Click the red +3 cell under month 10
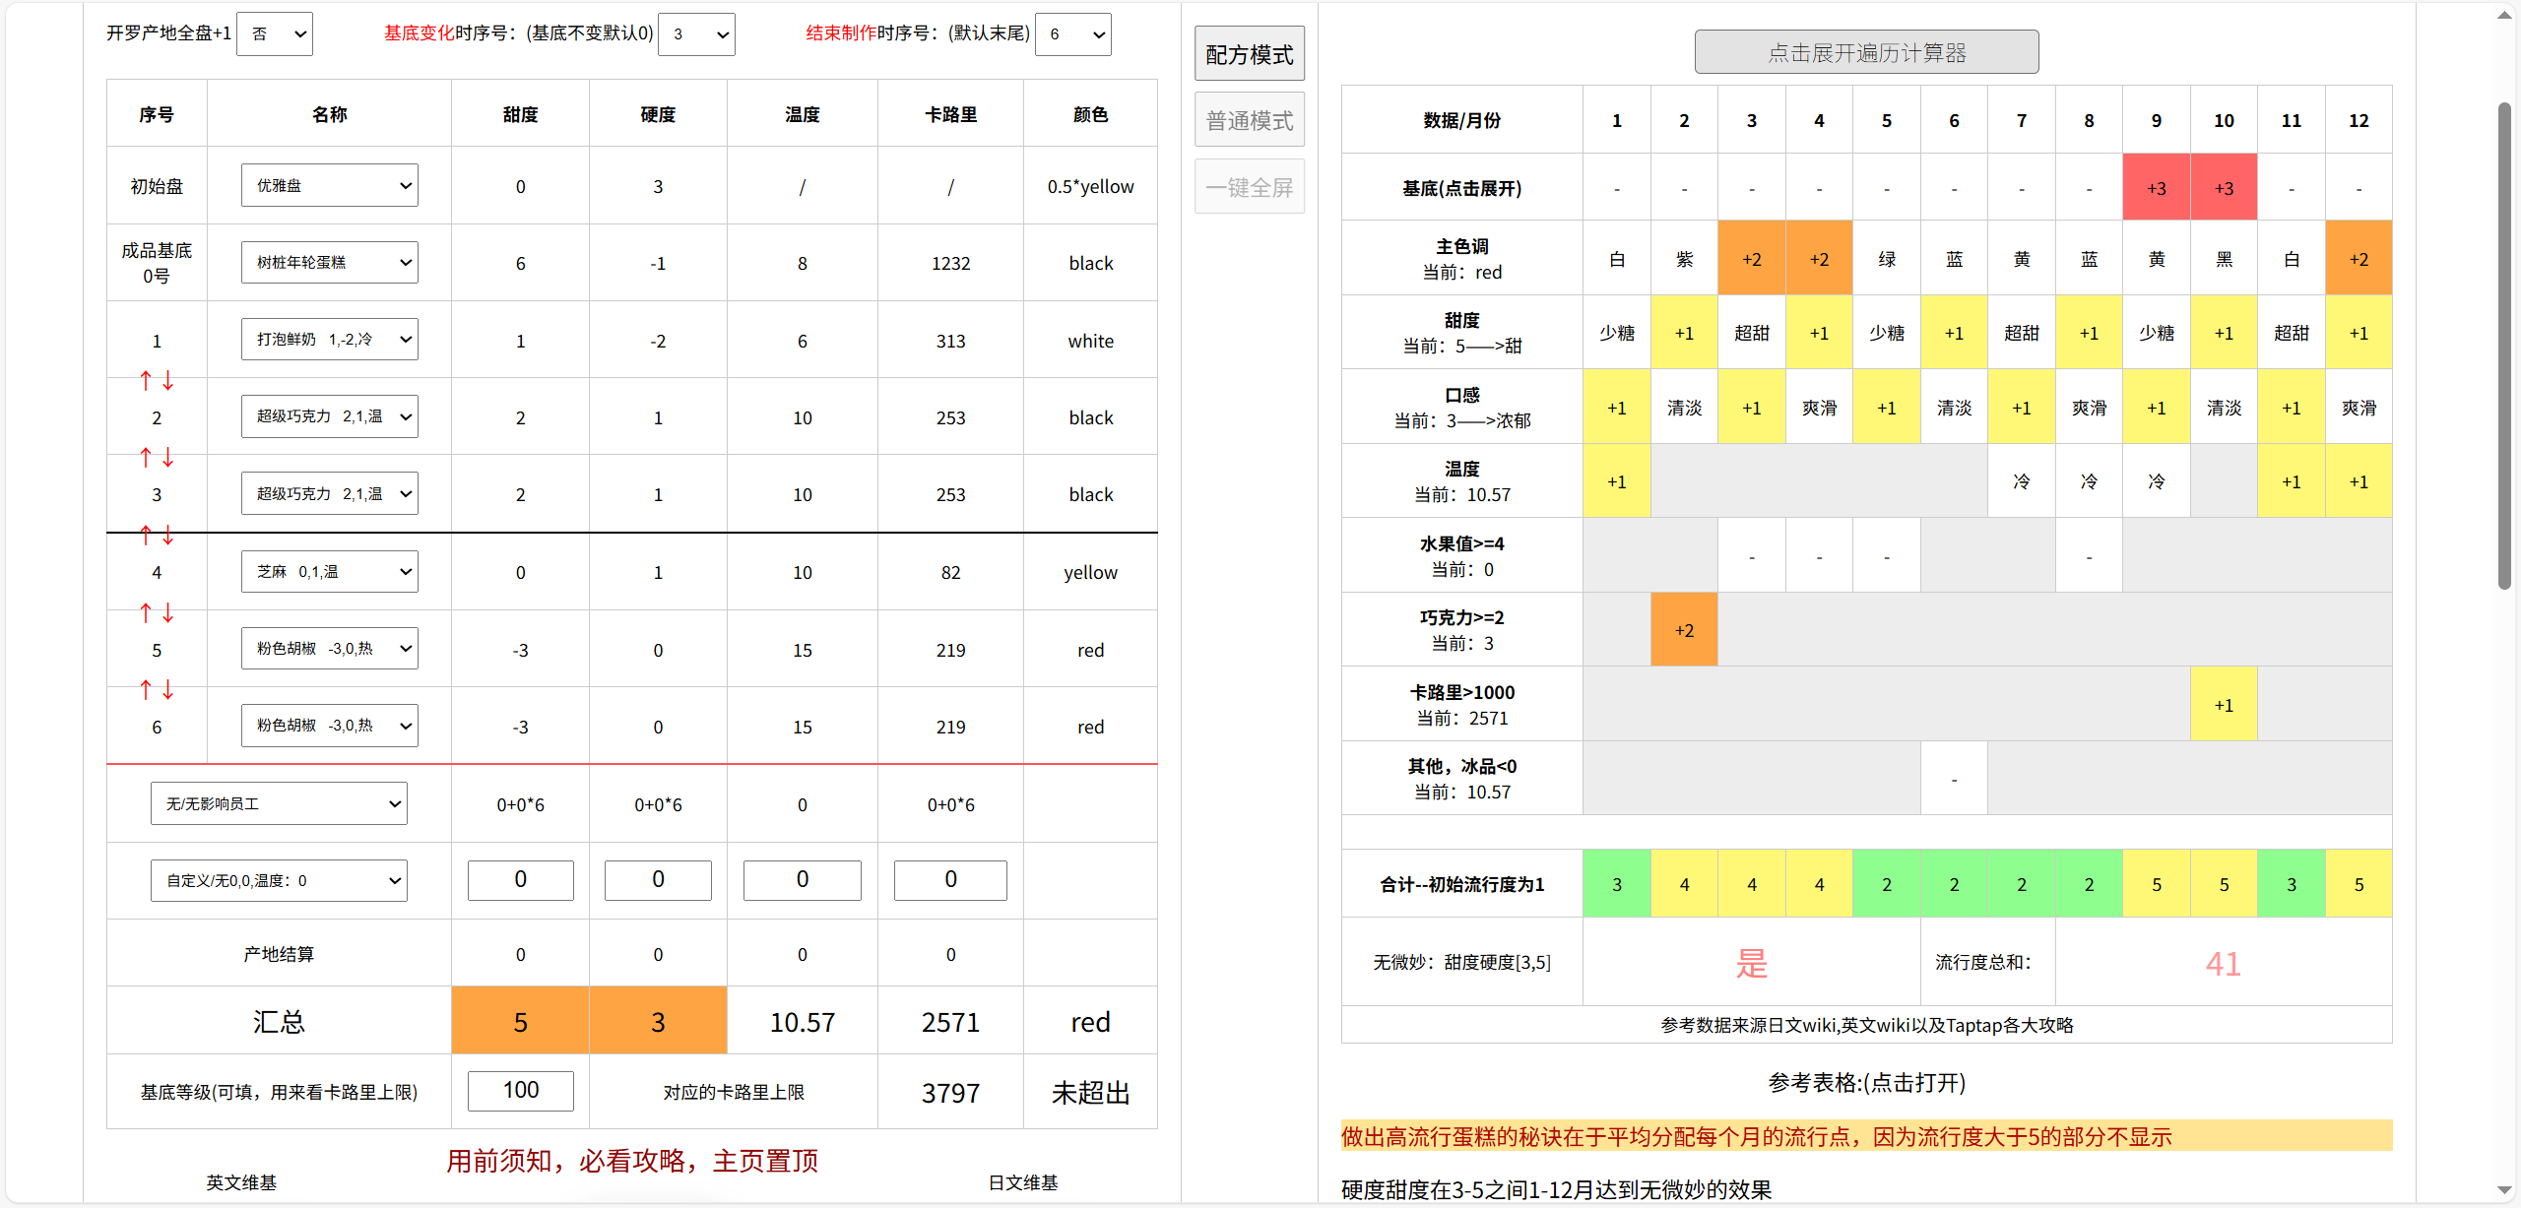 coord(2224,188)
